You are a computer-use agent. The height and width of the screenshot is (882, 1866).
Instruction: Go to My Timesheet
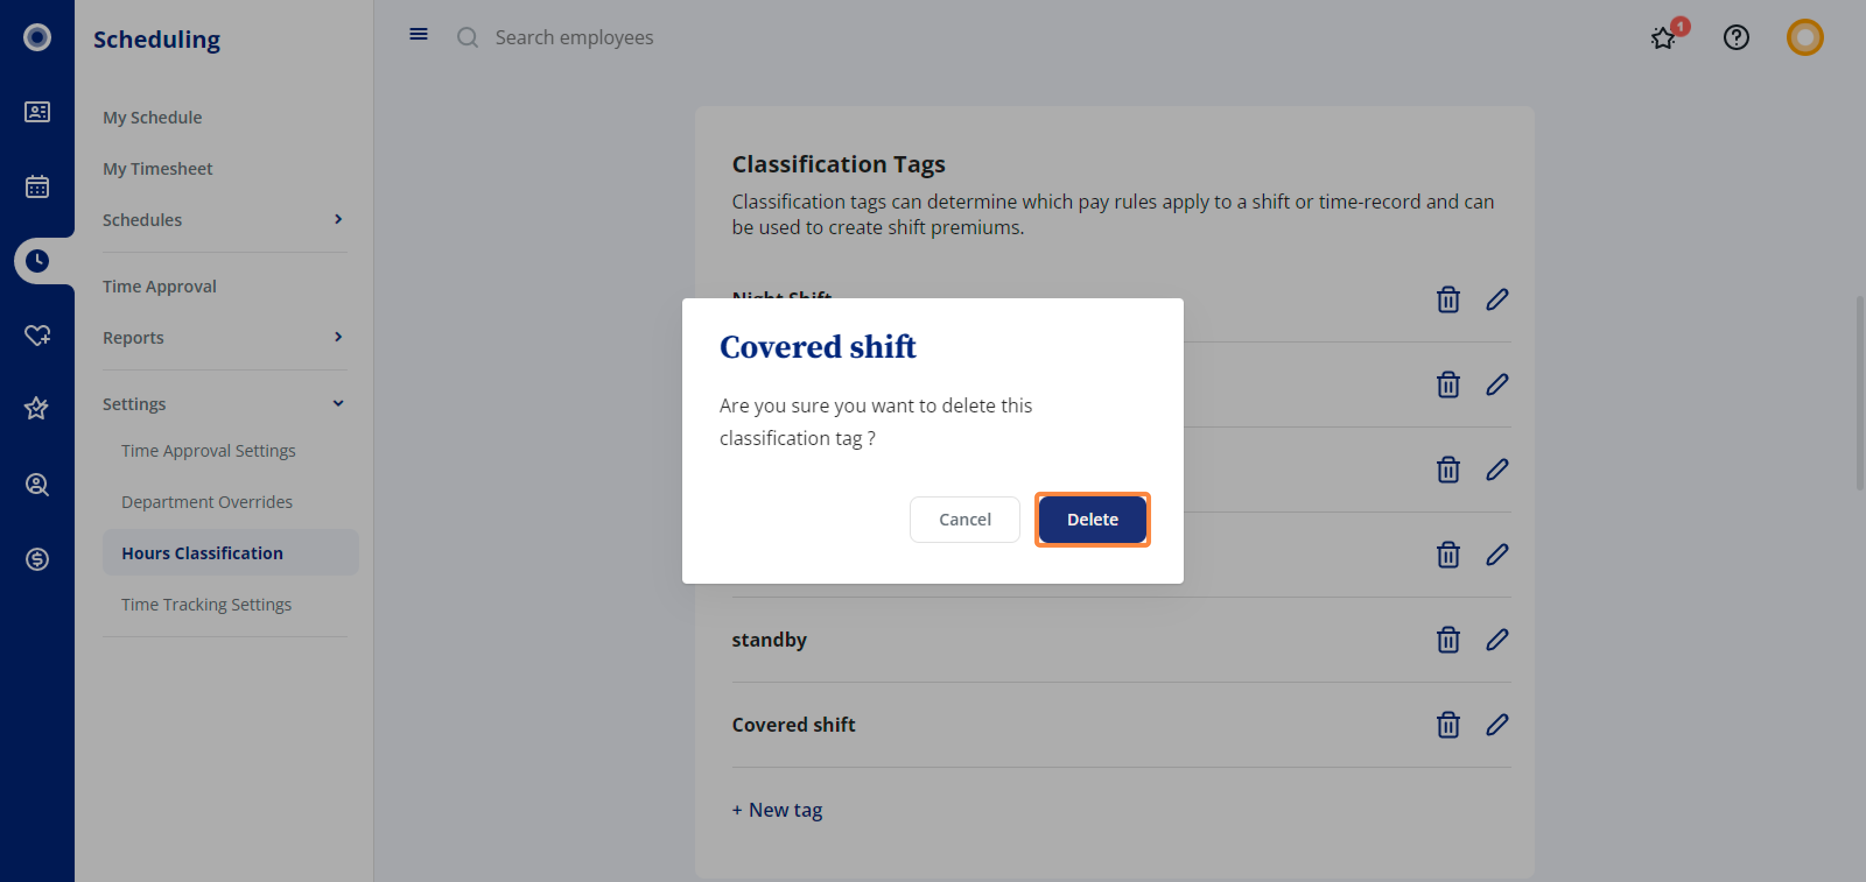click(x=157, y=168)
